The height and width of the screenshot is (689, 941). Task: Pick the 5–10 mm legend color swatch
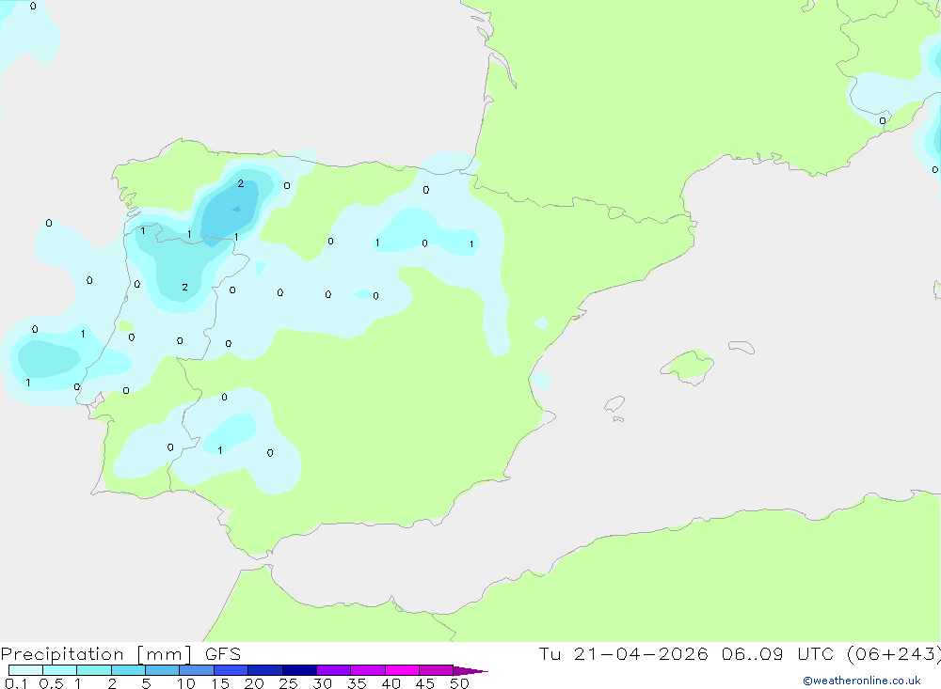click(162, 670)
